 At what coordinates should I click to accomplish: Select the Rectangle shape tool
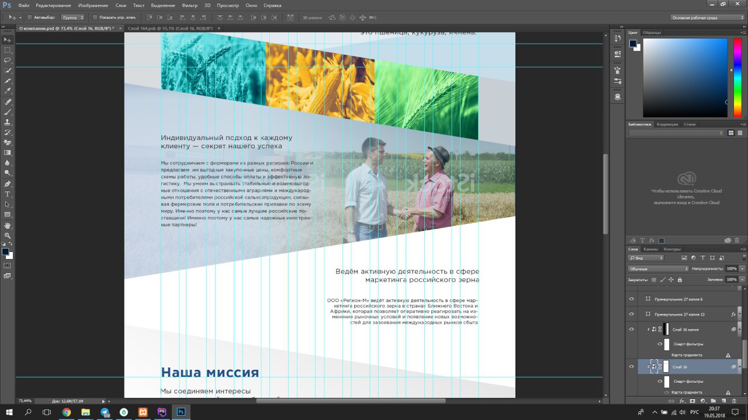pos(8,215)
